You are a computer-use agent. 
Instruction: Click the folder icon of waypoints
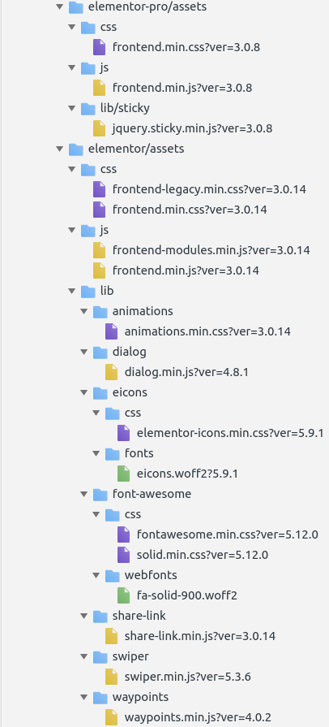pos(100,697)
